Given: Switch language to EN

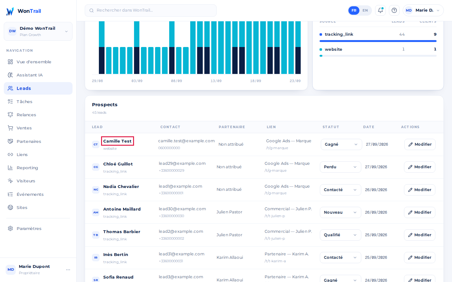Looking at the screenshot, I should tap(365, 10).
